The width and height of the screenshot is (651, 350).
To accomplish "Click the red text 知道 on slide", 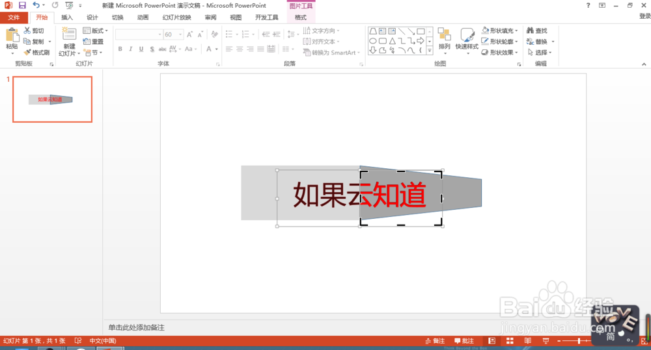I will [x=399, y=195].
